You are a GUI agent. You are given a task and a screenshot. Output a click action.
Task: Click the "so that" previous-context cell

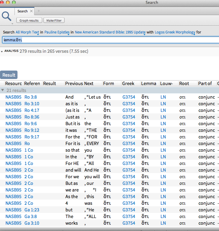click(x=72, y=150)
